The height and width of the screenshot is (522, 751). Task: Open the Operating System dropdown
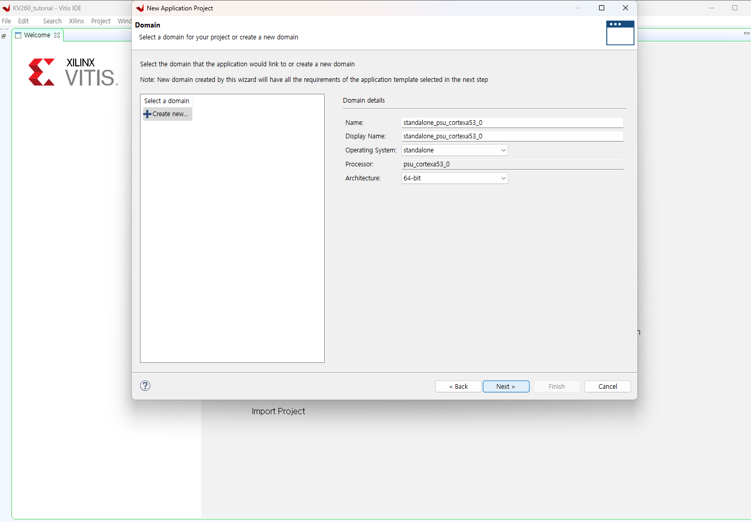point(455,150)
